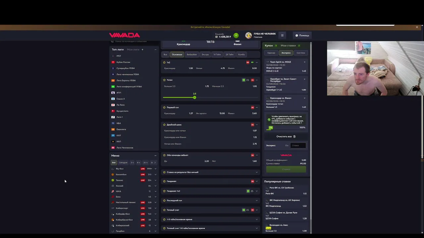Switch to the Комбо tab
This screenshot has width=424, height=238.
(241, 55)
